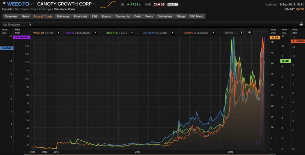The height and width of the screenshot is (155, 305).
Task: Open the APHQF.PK series dropdown arrow
Action: (x=173, y=33)
